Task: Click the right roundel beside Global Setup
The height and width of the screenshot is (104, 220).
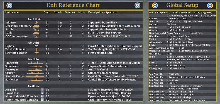Action: tap(210, 6)
